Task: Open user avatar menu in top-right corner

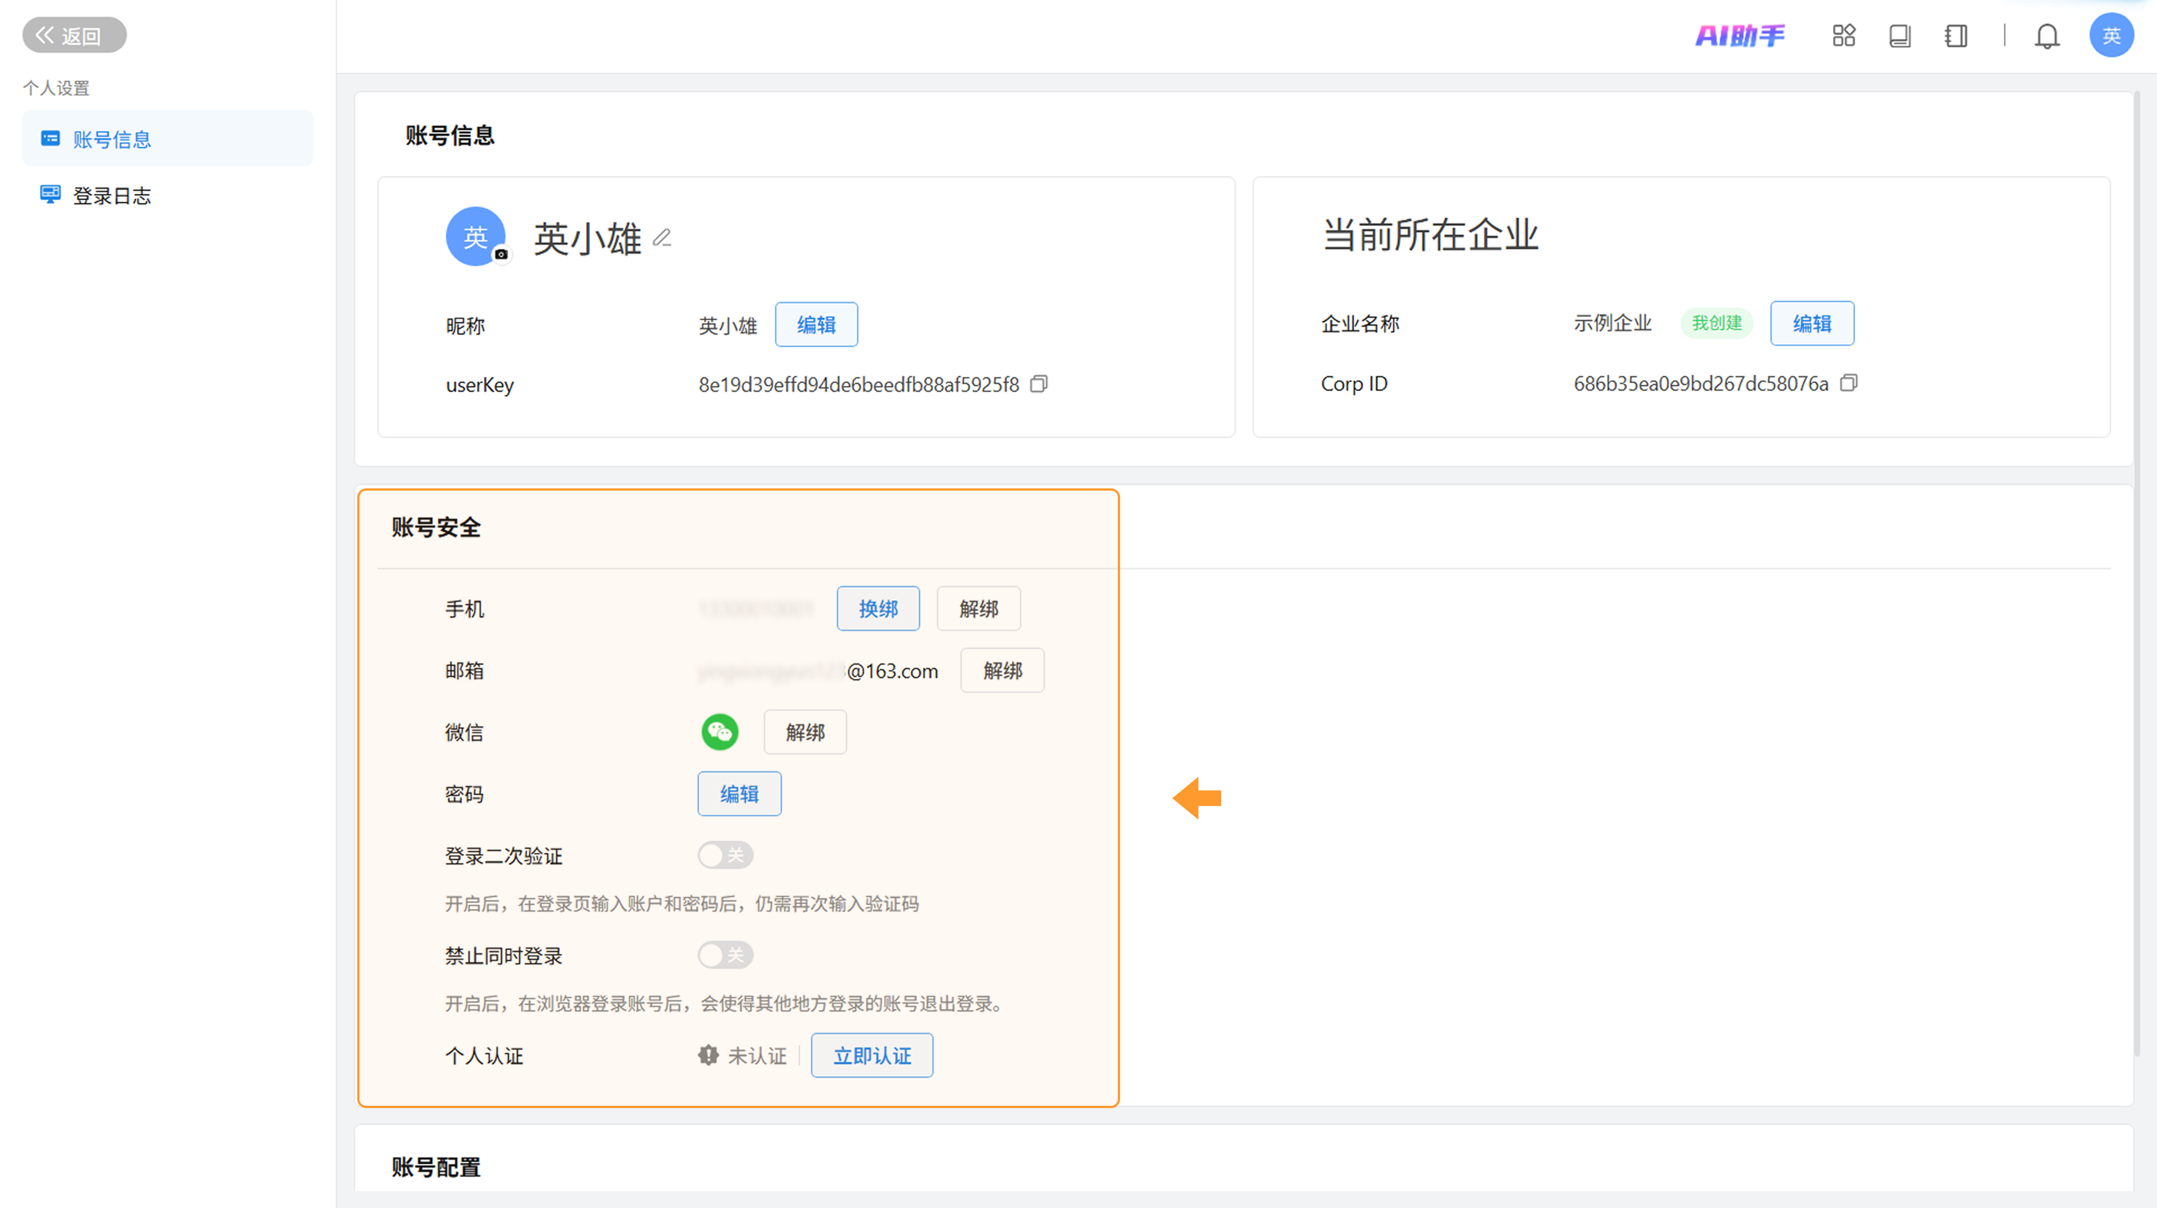Action: 2111,36
